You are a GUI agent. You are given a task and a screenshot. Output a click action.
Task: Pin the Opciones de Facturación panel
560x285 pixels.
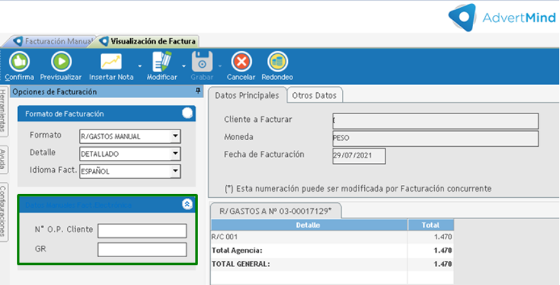(197, 92)
